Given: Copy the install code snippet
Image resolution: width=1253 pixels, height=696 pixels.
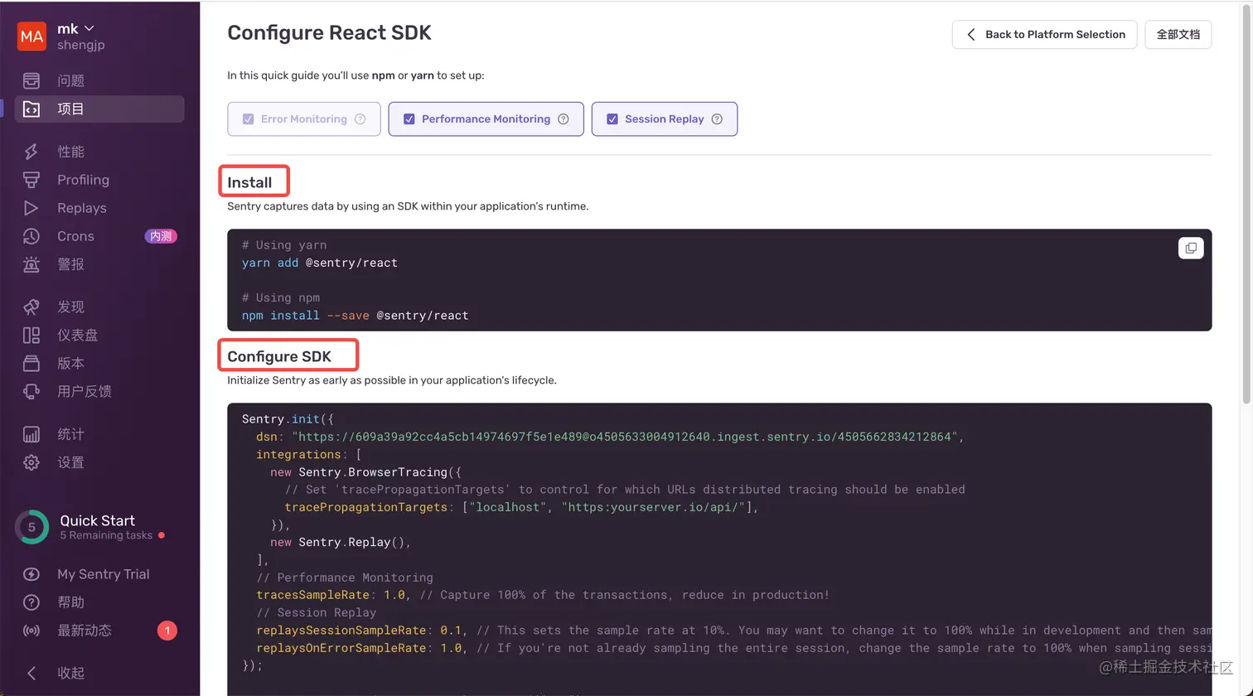Looking at the screenshot, I should click(x=1191, y=248).
